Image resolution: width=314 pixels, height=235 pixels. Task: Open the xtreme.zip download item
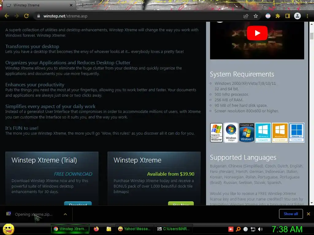click(x=34, y=214)
